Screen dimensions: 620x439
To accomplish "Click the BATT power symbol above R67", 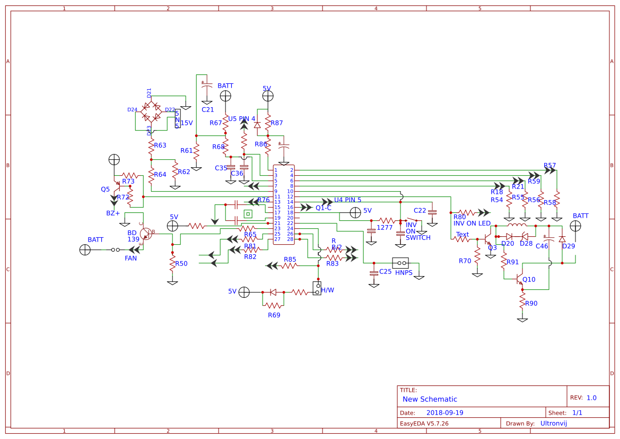I will pyautogui.click(x=225, y=96).
